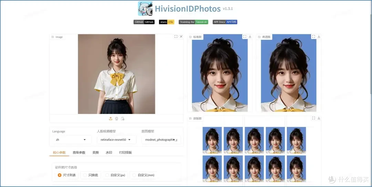The image size is (372, 187).
Task: Select the 尺寸列表 radio option
Action: tap(67, 175)
